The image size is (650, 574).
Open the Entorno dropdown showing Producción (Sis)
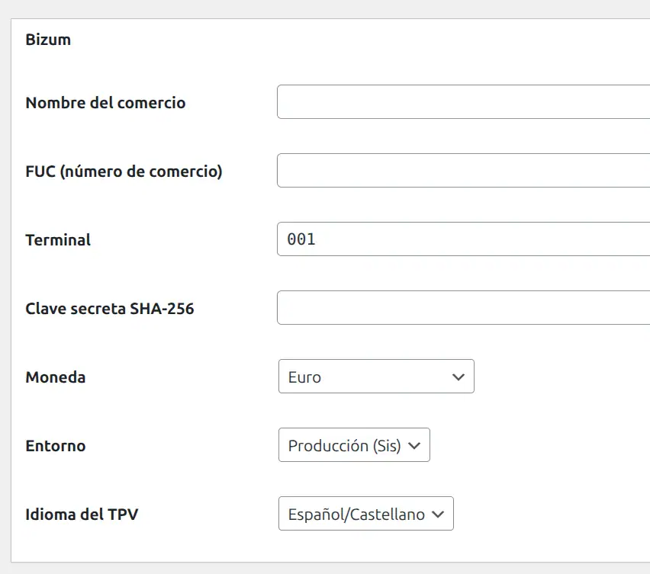pos(355,445)
